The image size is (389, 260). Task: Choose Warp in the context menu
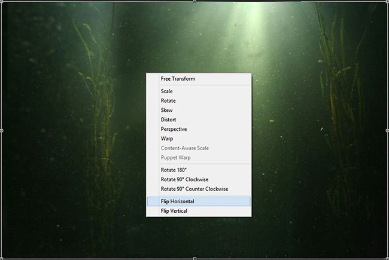[199, 139]
